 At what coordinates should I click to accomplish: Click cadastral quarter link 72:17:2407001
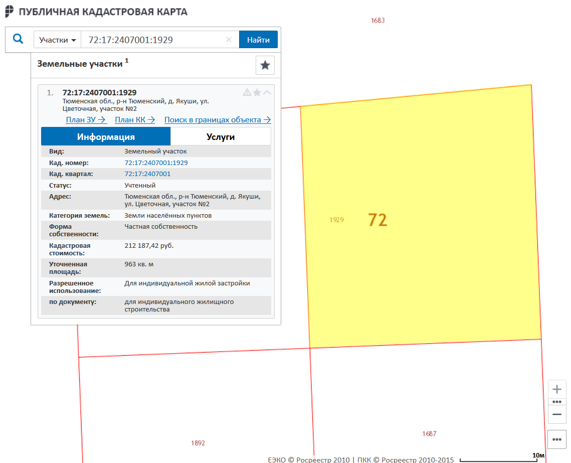point(147,174)
